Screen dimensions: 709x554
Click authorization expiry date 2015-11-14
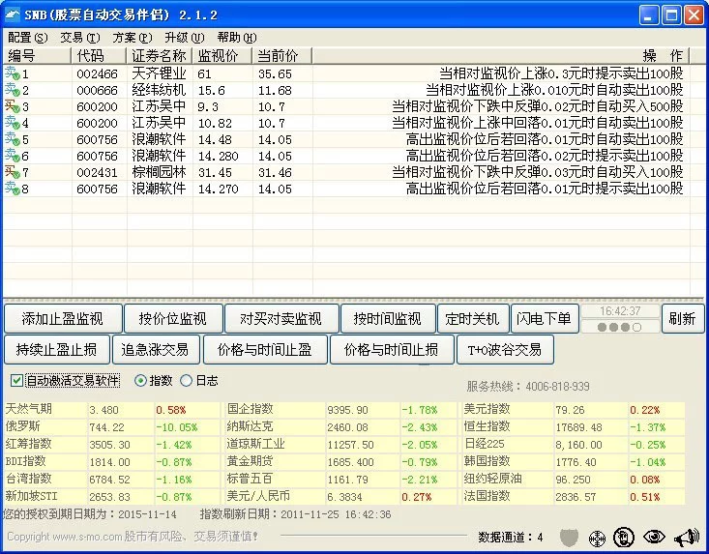pos(147,514)
